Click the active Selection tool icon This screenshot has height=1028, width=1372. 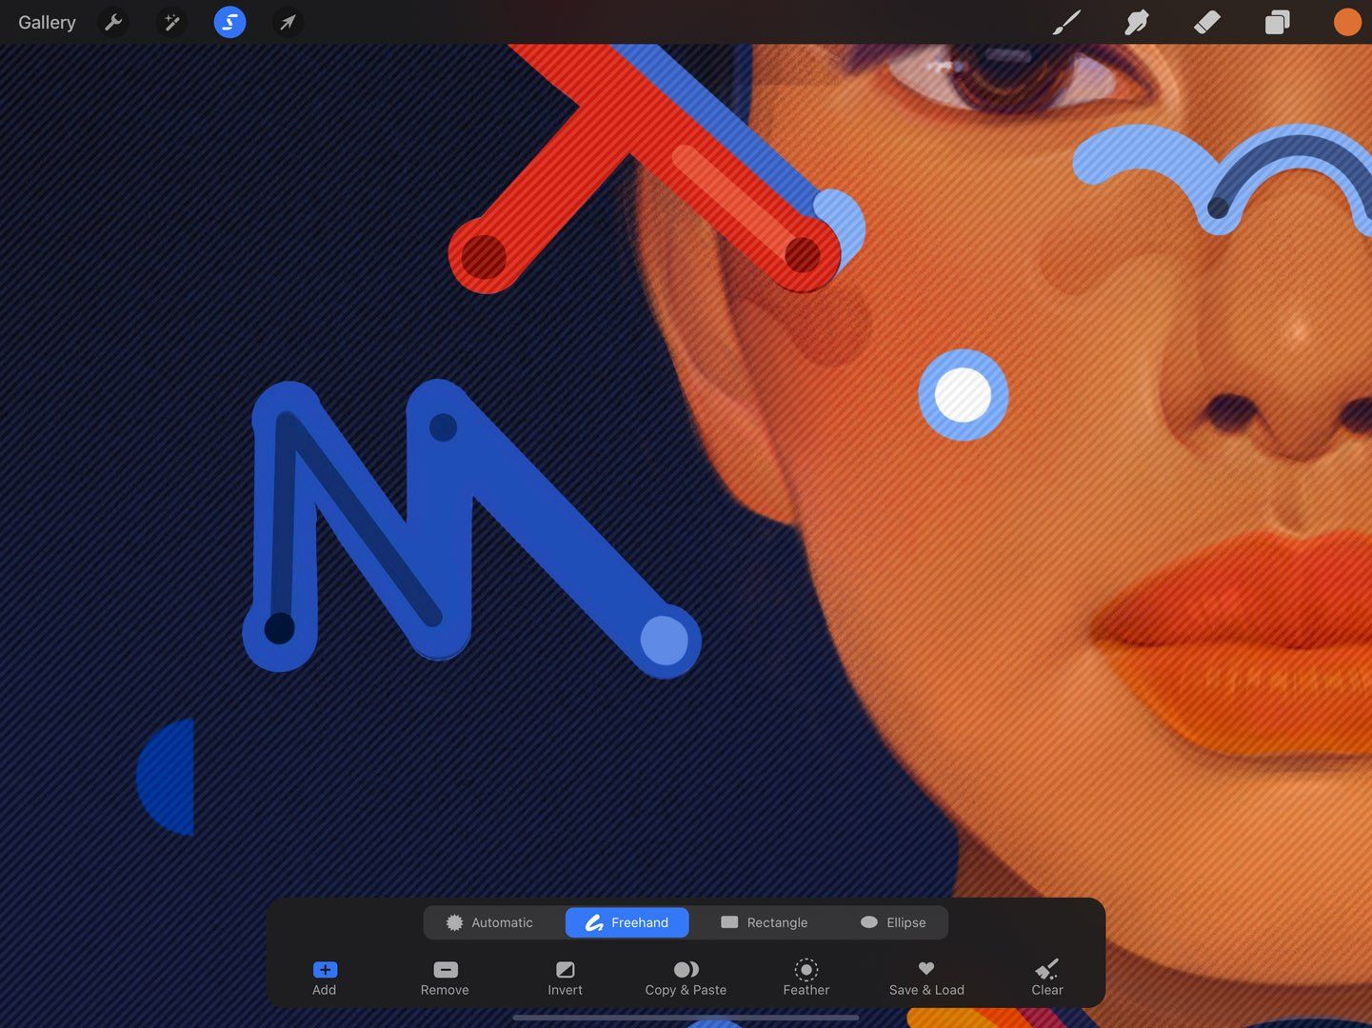(x=229, y=21)
